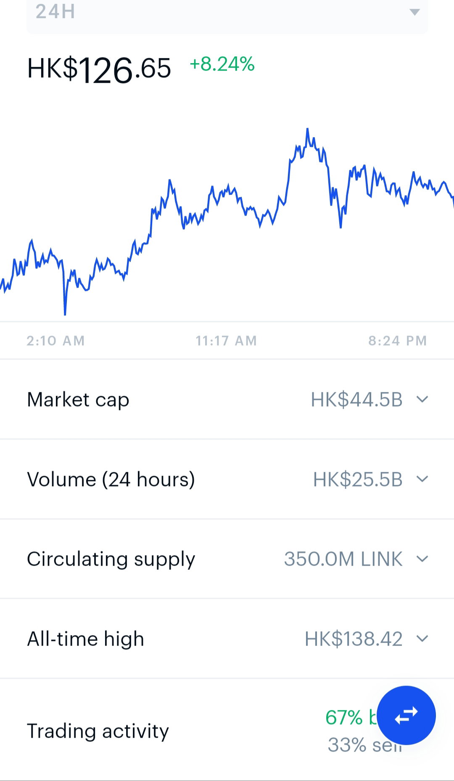Open the Market cap row
The width and height of the screenshot is (454, 781).
point(227,399)
